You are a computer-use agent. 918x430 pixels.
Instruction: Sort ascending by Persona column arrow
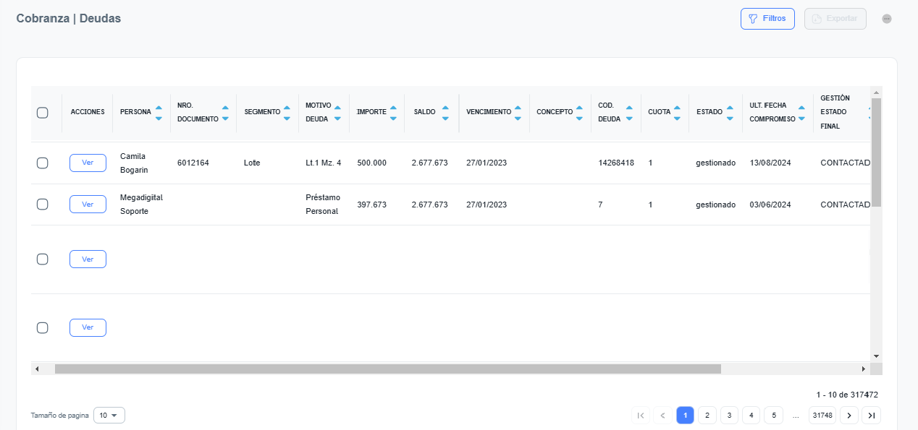[x=159, y=108]
